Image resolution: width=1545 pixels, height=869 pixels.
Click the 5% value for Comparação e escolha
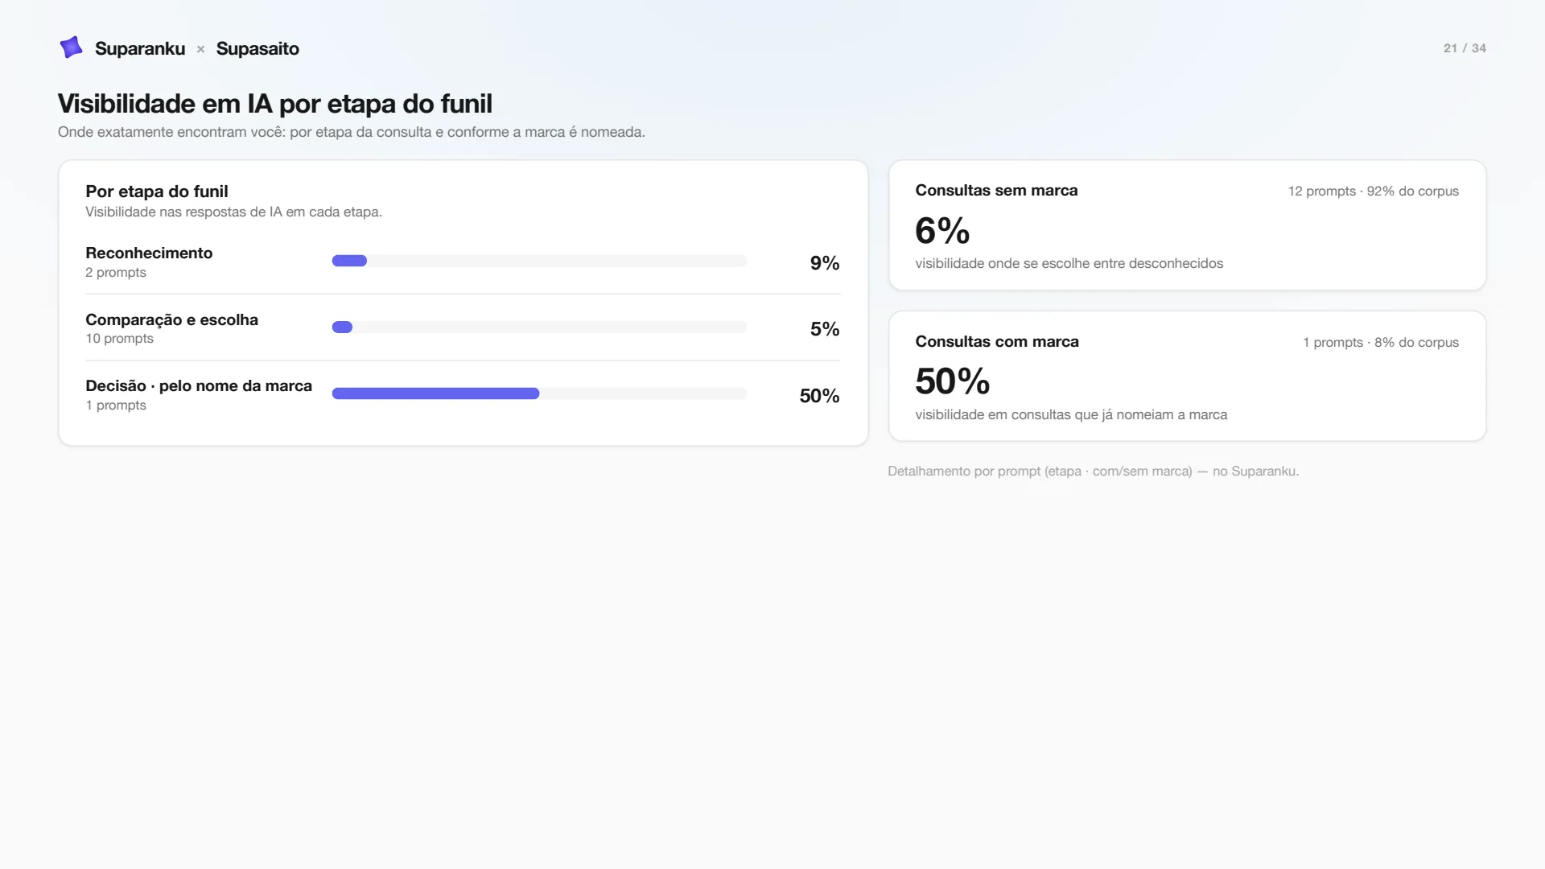click(825, 329)
